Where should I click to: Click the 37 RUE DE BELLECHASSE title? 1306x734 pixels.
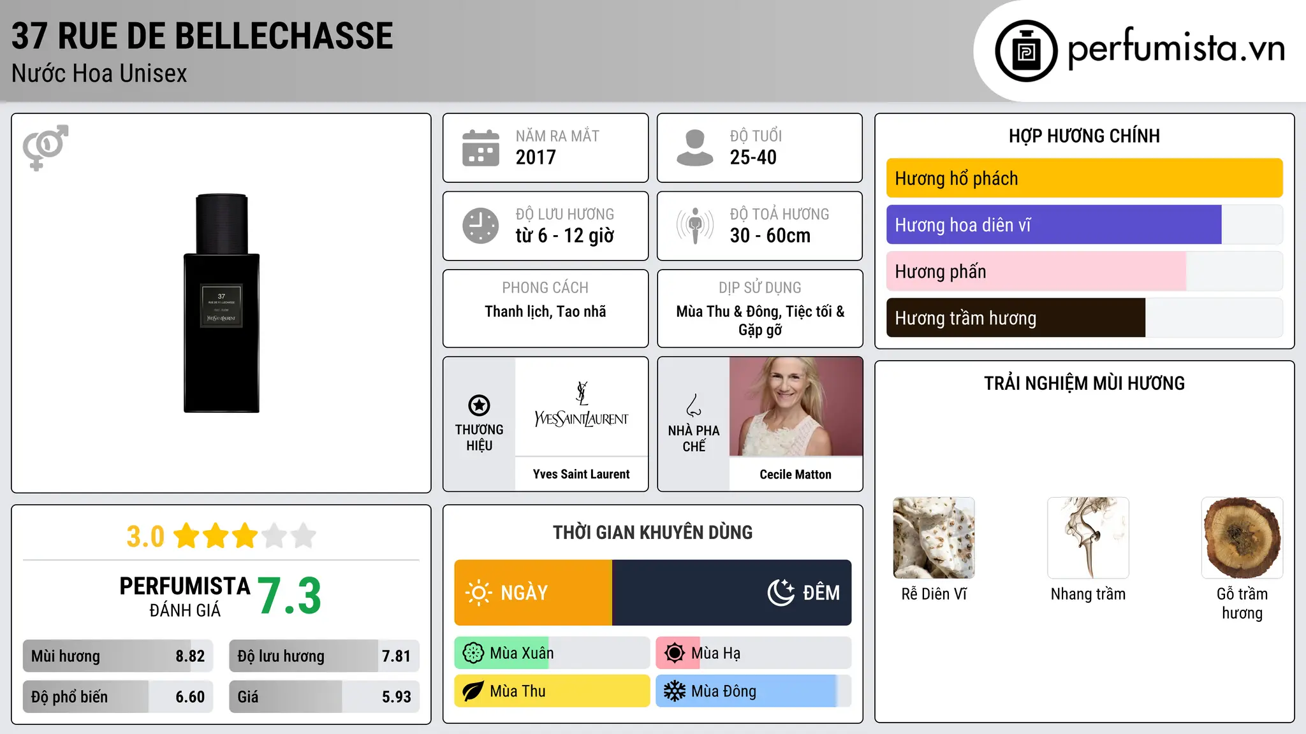[x=202, y=36]
